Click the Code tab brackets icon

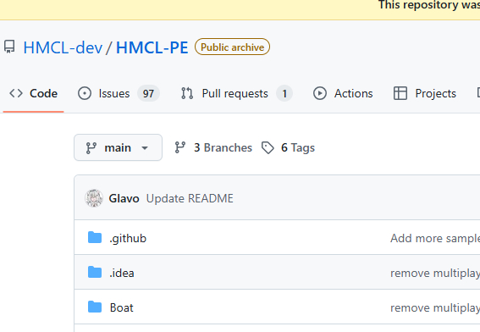(16, 93)
